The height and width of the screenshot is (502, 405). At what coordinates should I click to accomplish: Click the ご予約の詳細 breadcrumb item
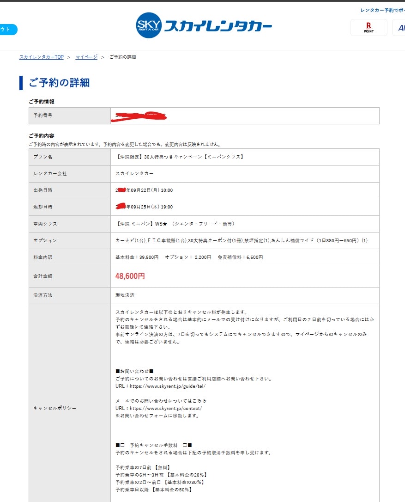pos(122,57)
